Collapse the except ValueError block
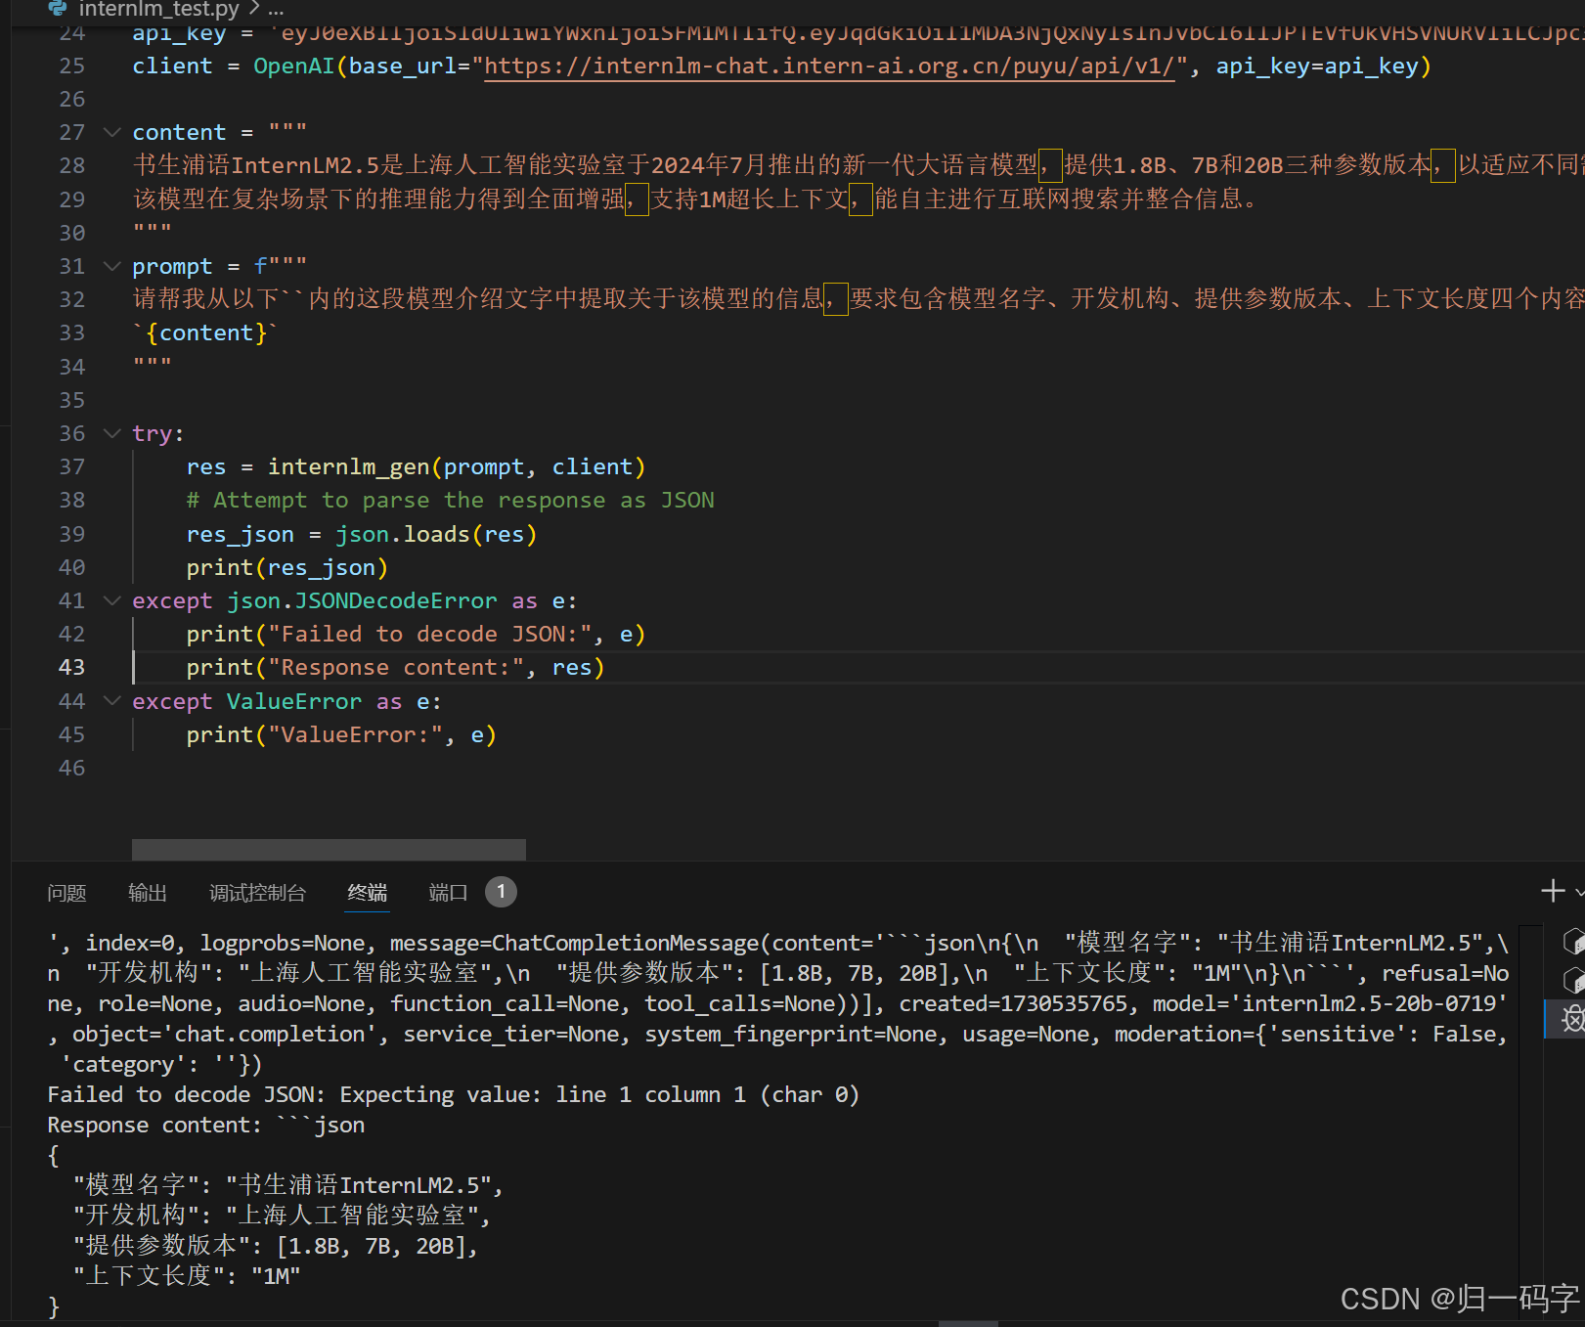 110,701
